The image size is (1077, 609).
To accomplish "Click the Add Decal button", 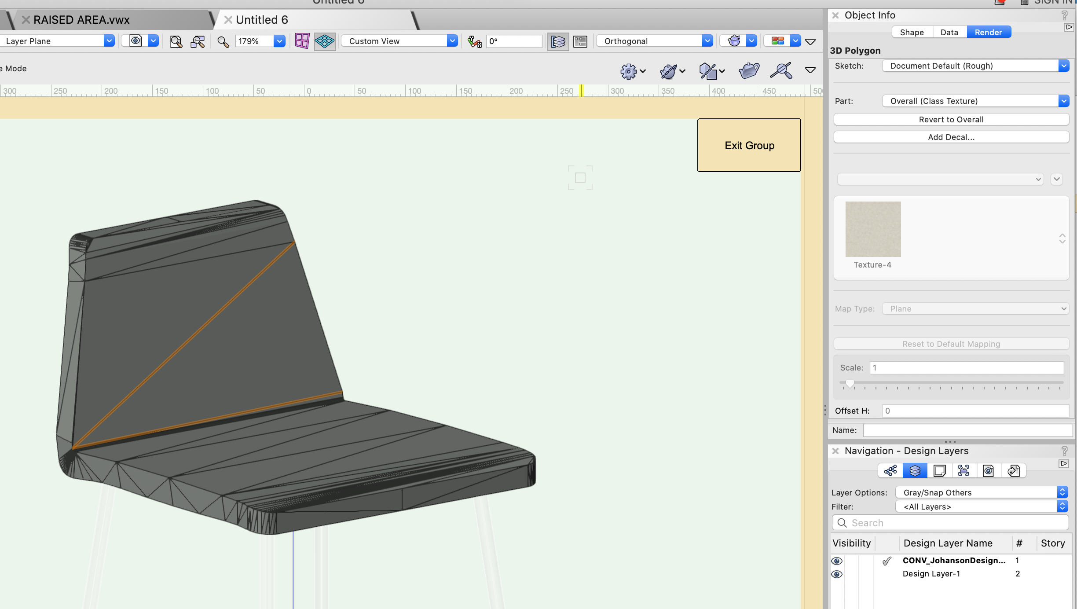I will (951, 137).
